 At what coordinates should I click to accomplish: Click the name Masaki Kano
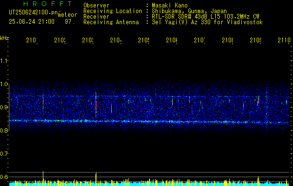[x=170, y=5]
